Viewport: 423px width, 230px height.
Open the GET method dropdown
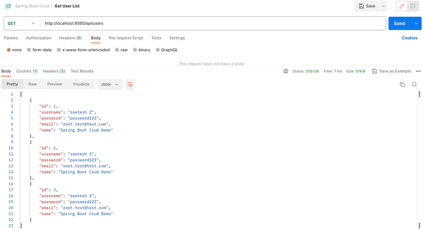21,23
